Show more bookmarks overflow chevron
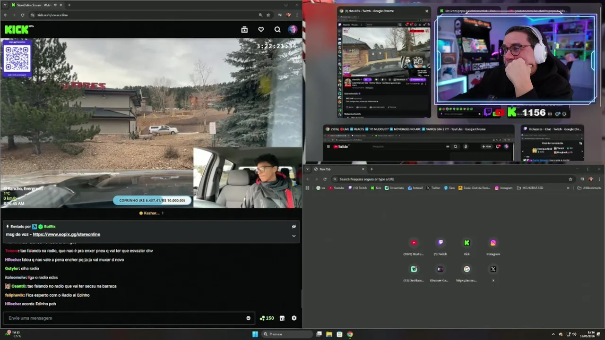Image resolution: width=605 pixels, height=340 pixels. click(568, 188)
